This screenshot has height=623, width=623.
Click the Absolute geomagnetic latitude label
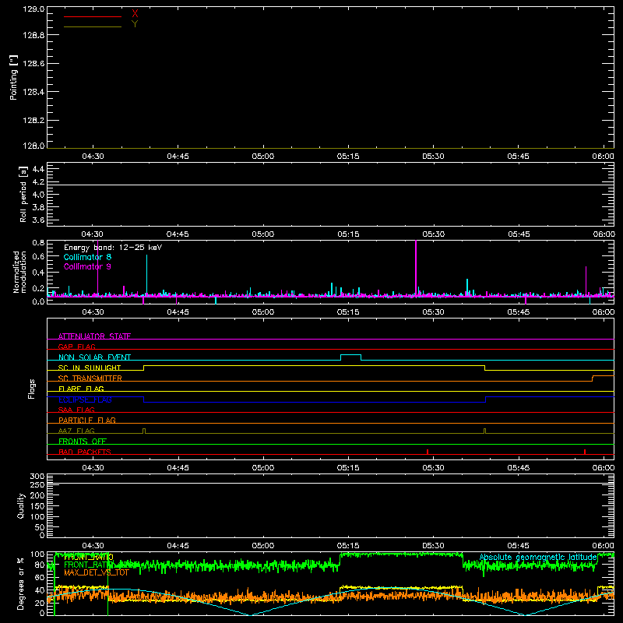pyautogui.click(x=538, y=558)
